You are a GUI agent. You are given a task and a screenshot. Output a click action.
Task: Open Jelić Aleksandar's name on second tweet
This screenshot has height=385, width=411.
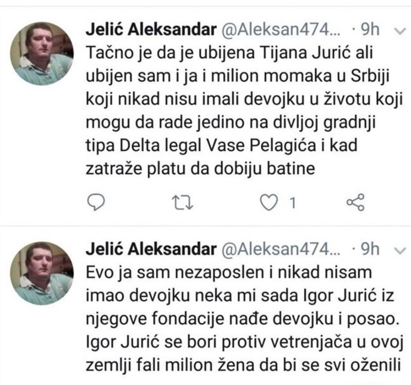click(x=150, y=249)
